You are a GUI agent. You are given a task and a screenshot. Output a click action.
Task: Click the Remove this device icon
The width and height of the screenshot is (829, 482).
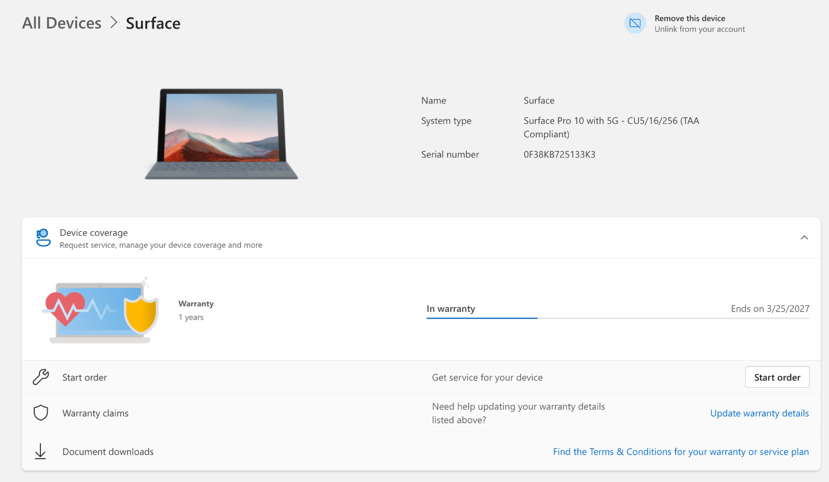[x=635, y=23]
